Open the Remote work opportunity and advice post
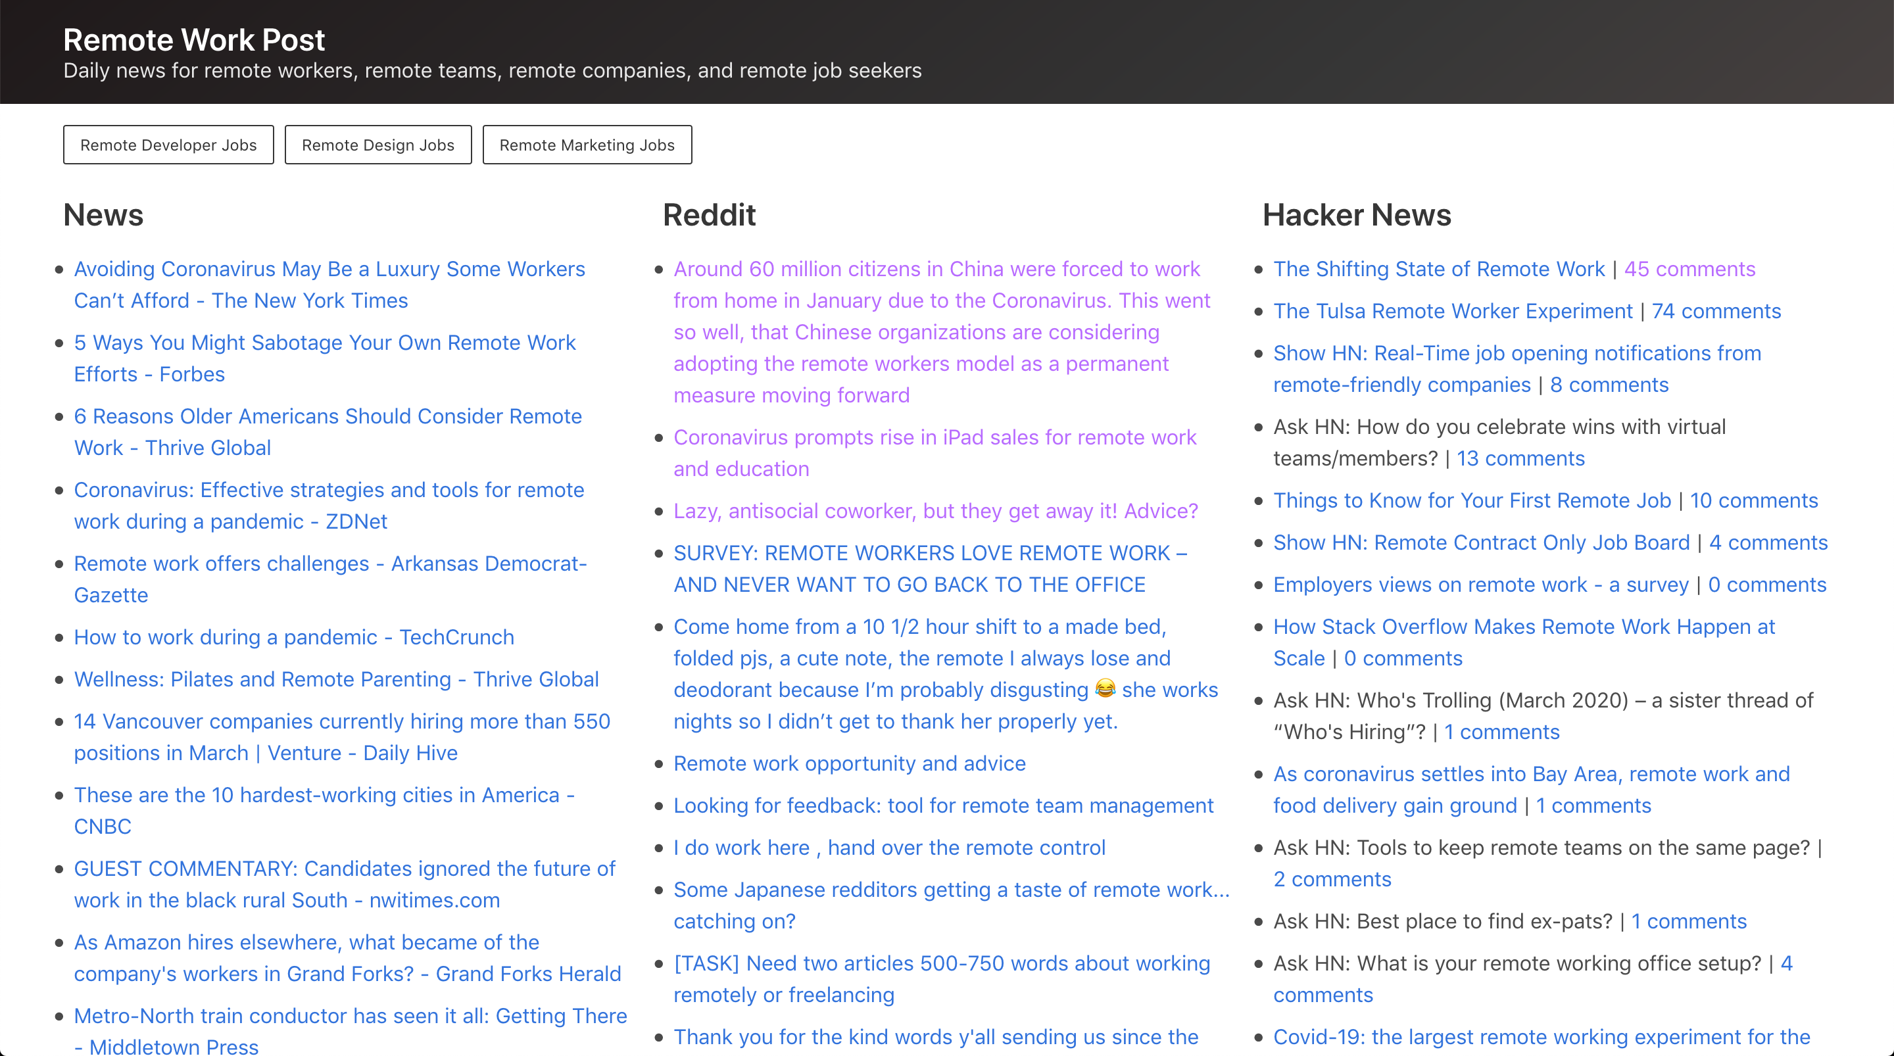The width and height of the screenshot is (1894, 1056). [849, 763]
